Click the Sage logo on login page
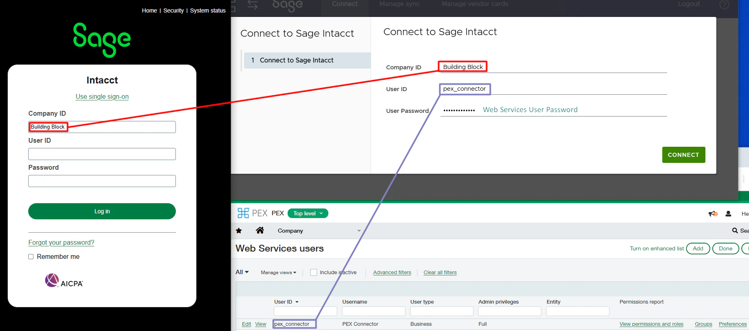Screen dimensions: 749x331 click(x=102, y=40)
